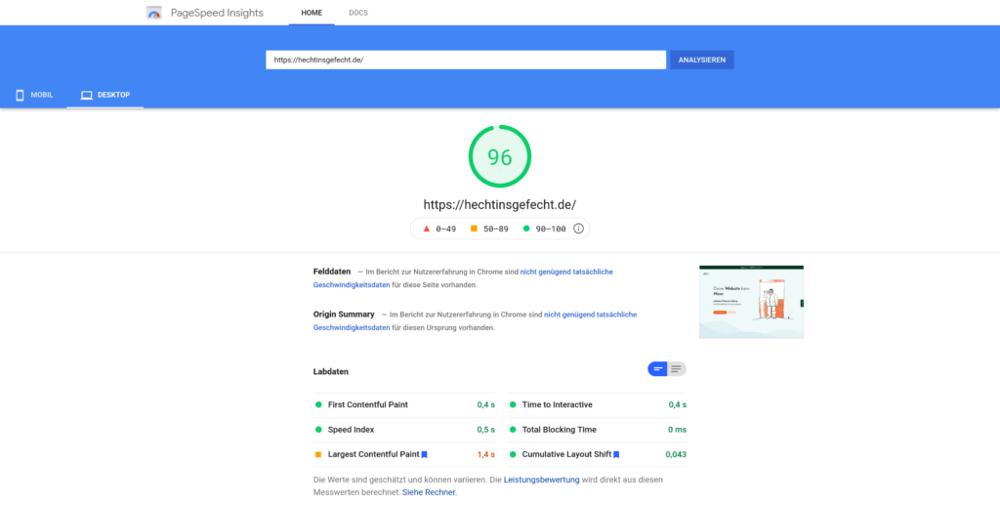Click the https://hechtinsgefecht.de/ heading below score
This screenshot has width=1000, height=505.
pos(500,205)
